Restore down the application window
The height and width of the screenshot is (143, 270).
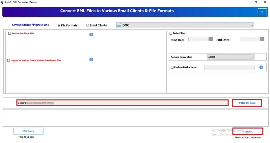(x=256, y=2)
